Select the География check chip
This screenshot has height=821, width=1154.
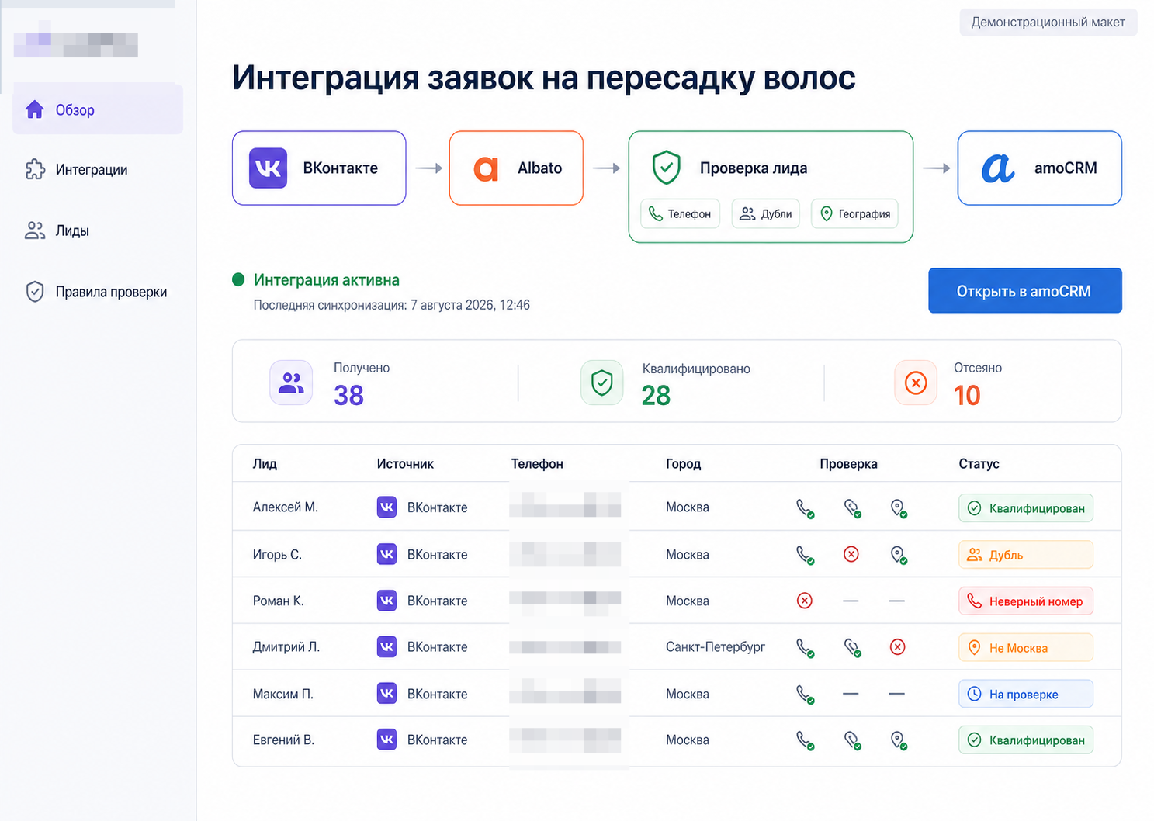coord(854,213)
